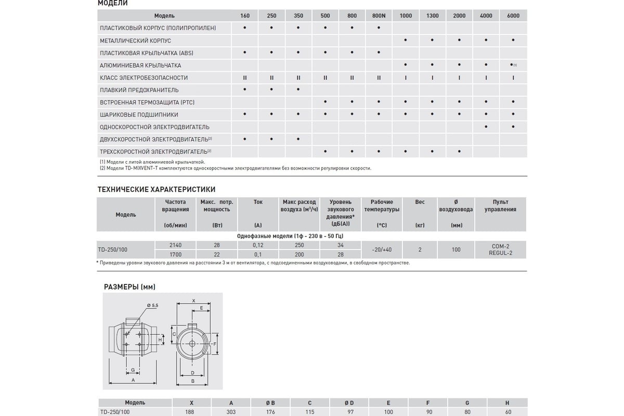Viewport: 624px width, 416px height.
Task: Click the Ø B dimensions column header
Action: tap(270, 402)
